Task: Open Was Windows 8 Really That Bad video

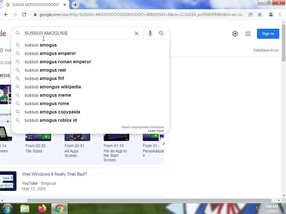Action: pos(54,174)
